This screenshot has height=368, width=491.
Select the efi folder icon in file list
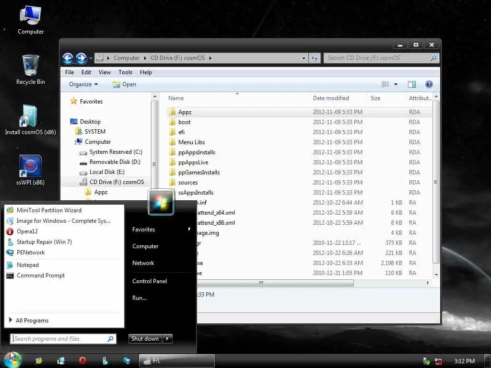click(172, 132)
